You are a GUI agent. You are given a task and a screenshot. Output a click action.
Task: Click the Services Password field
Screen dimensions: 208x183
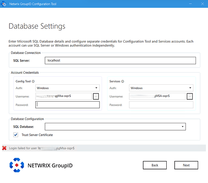pos(161,105)
